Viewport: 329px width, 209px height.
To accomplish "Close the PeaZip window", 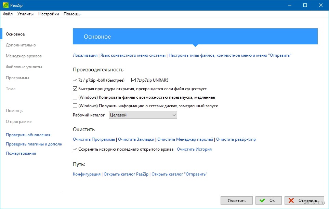I will [320, 5].
